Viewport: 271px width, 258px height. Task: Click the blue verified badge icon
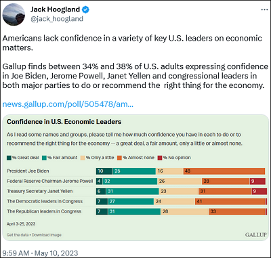(x=85, y=9)
